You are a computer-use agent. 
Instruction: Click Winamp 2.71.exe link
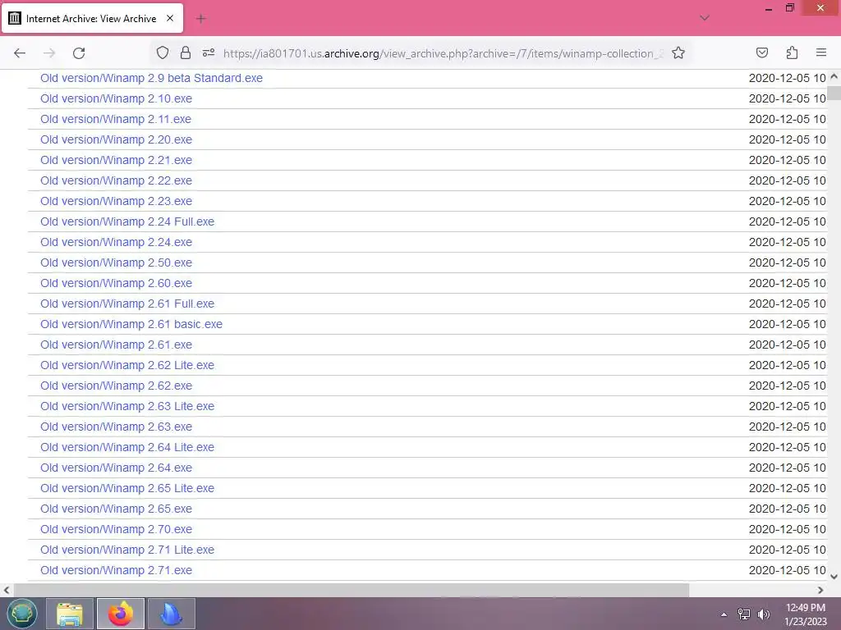116,571
